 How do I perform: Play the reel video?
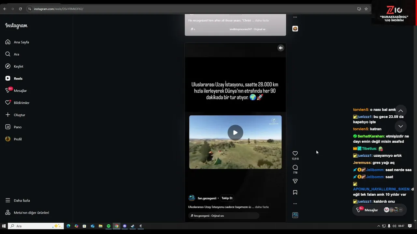coord(235,133)
